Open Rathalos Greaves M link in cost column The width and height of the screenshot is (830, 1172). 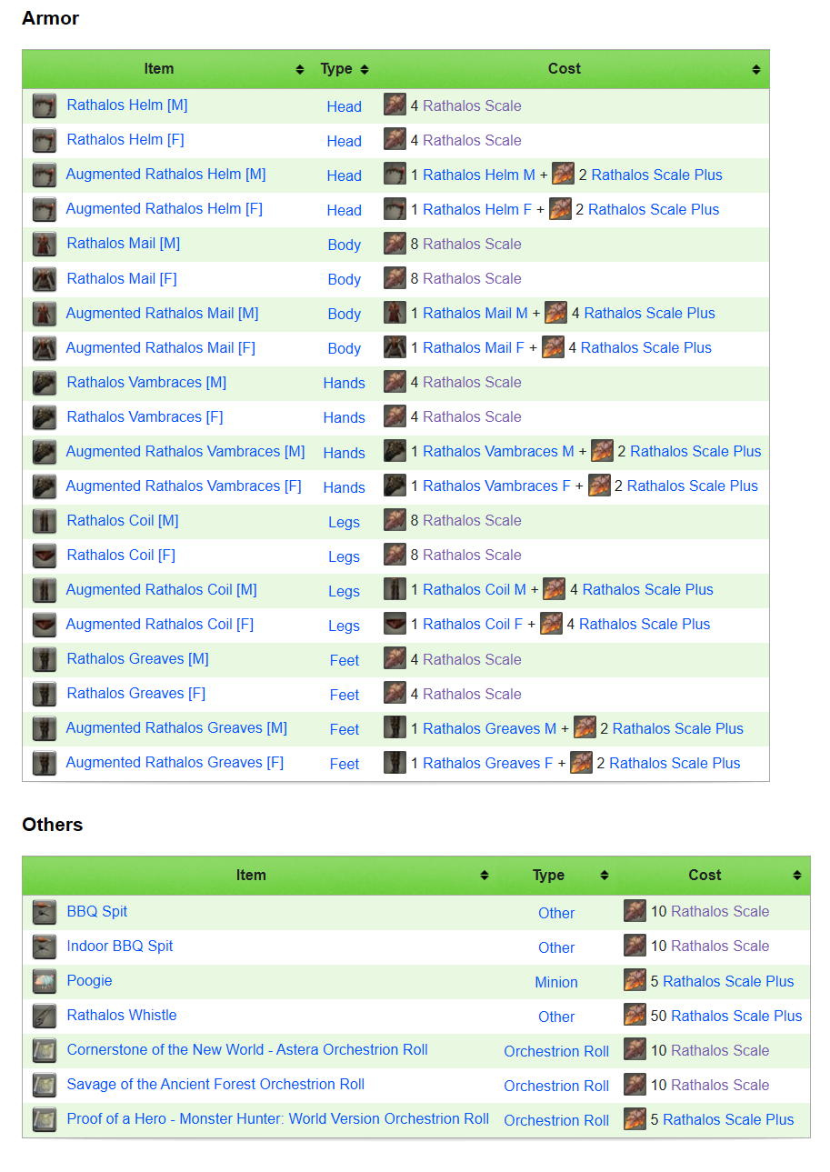489,728
